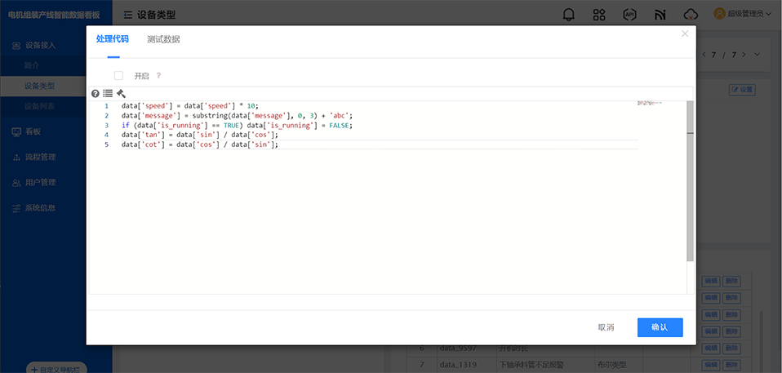
Task: Click the 确认 button
Action: pos(660,327)
